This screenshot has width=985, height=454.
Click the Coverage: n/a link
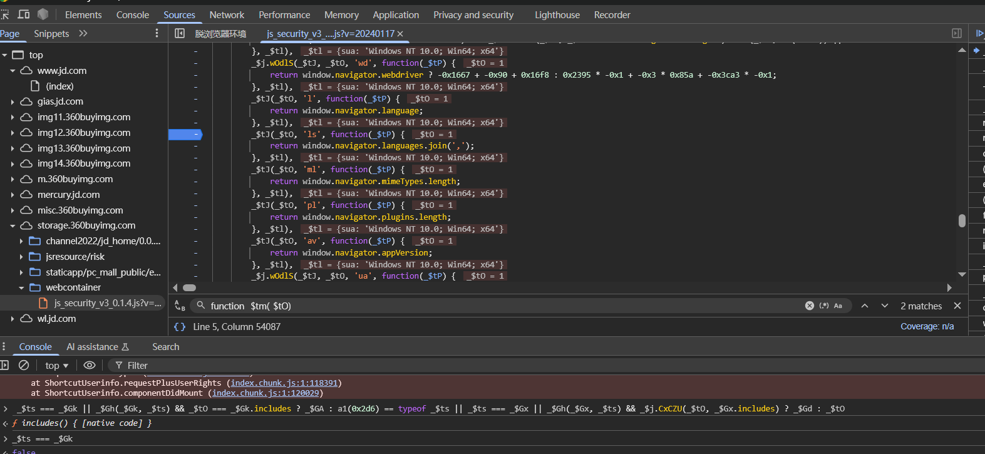click(927, 326)
